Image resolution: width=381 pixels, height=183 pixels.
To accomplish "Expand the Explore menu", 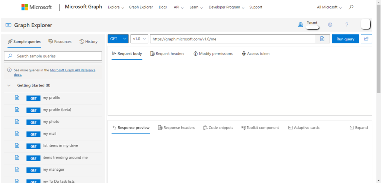I will (x=116, y=7).
